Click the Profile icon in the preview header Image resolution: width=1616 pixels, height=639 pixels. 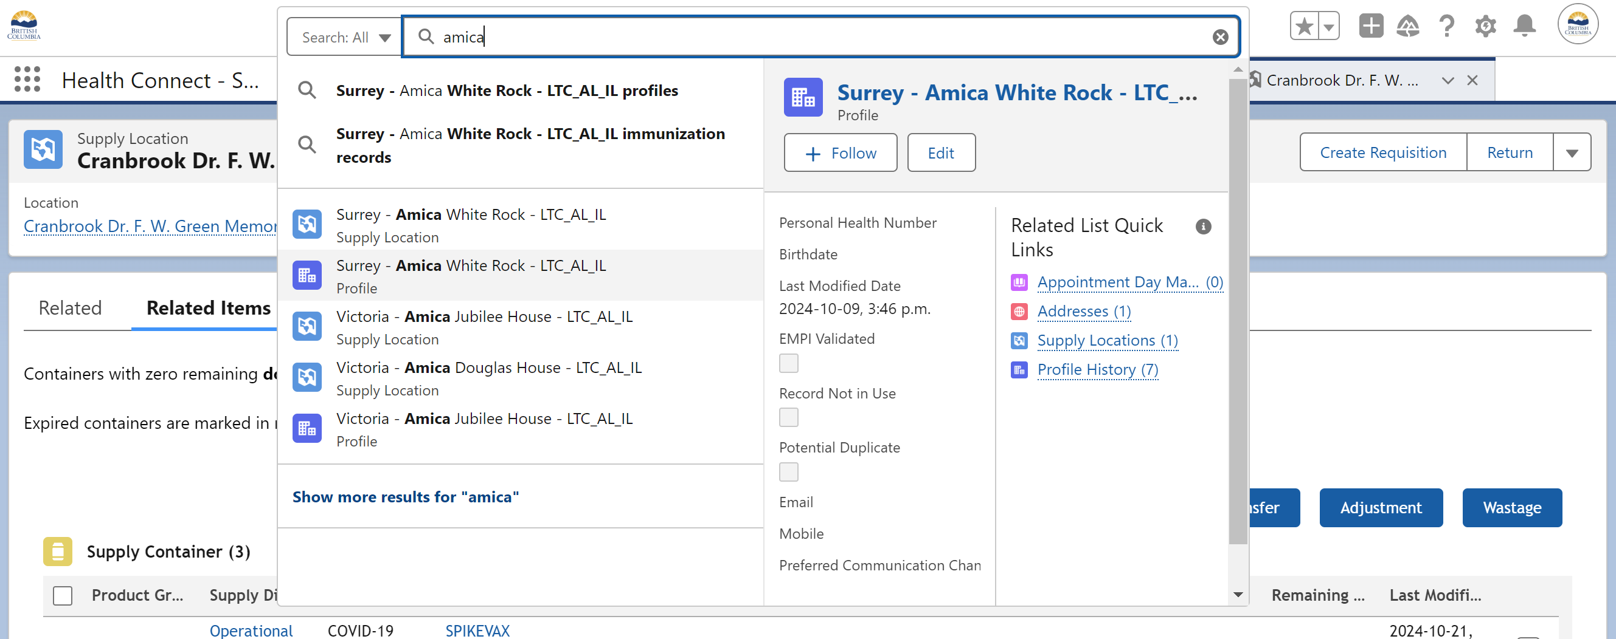(x=803, y=97)
